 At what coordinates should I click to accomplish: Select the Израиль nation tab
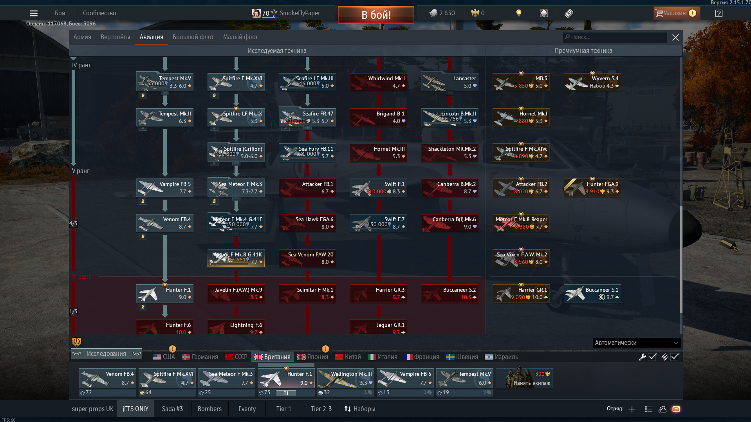point(501,357)
